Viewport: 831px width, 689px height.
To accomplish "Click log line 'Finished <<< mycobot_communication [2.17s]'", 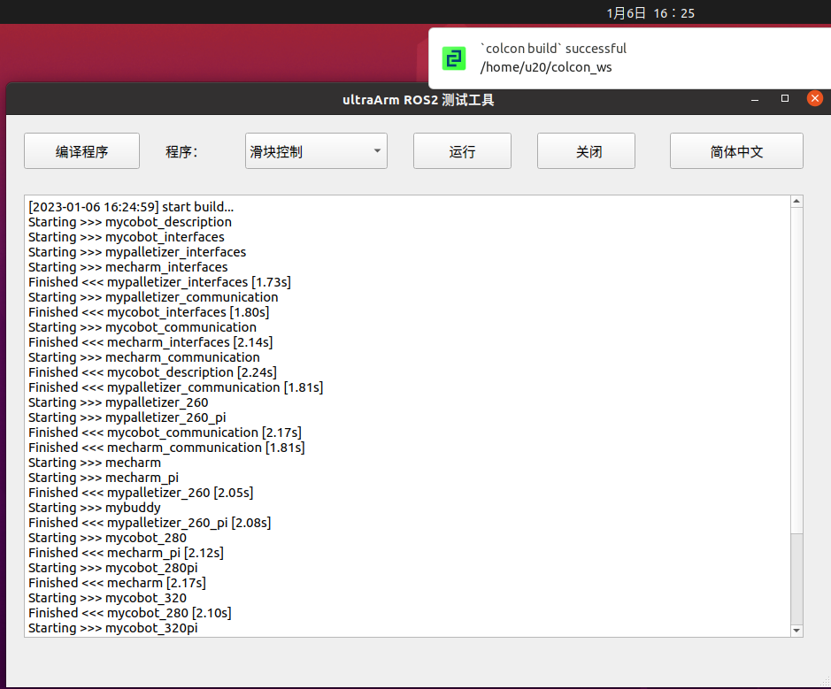I will (x=165, y=433).
